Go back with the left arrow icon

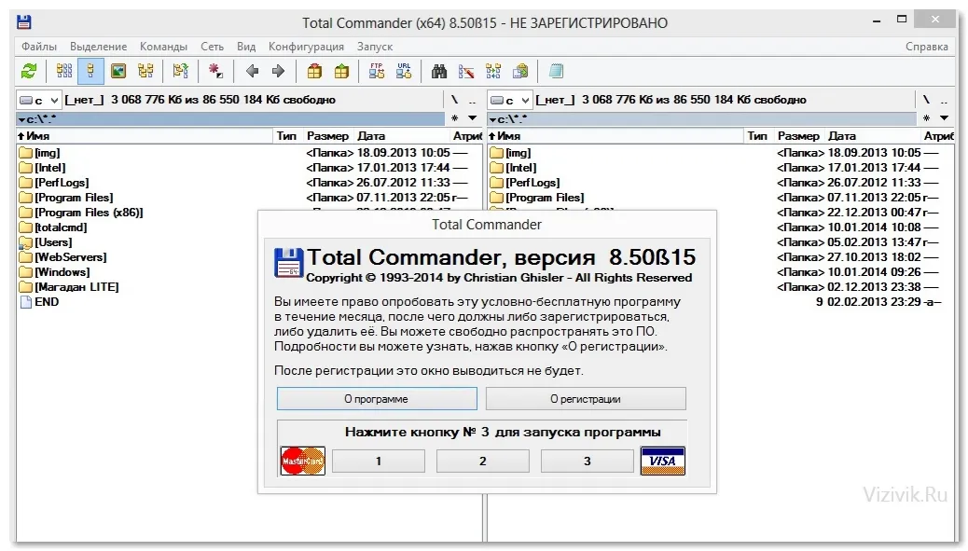252,72
